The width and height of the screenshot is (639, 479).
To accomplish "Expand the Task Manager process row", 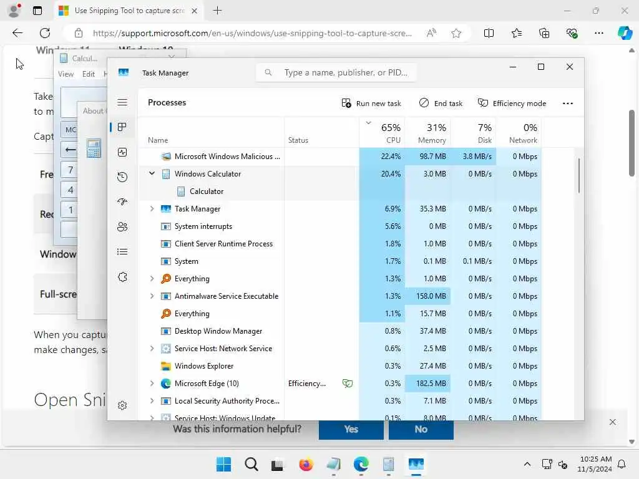I will (152, 208).
